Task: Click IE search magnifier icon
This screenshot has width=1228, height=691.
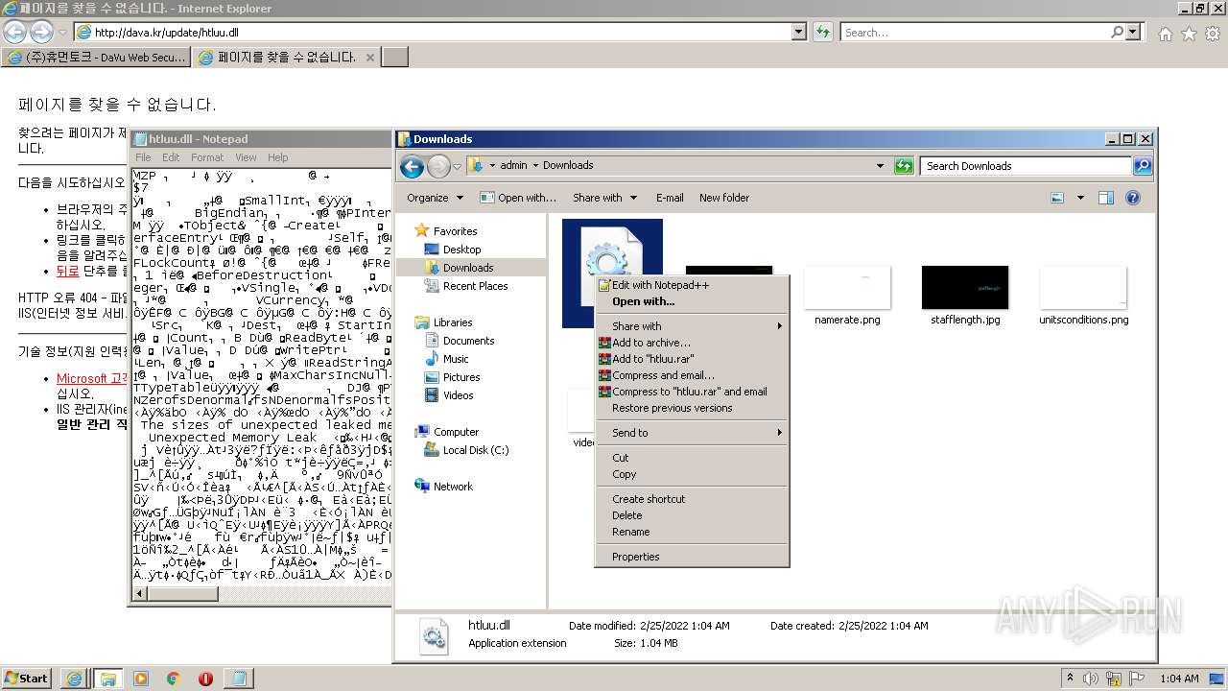Action: point(1118,32)
